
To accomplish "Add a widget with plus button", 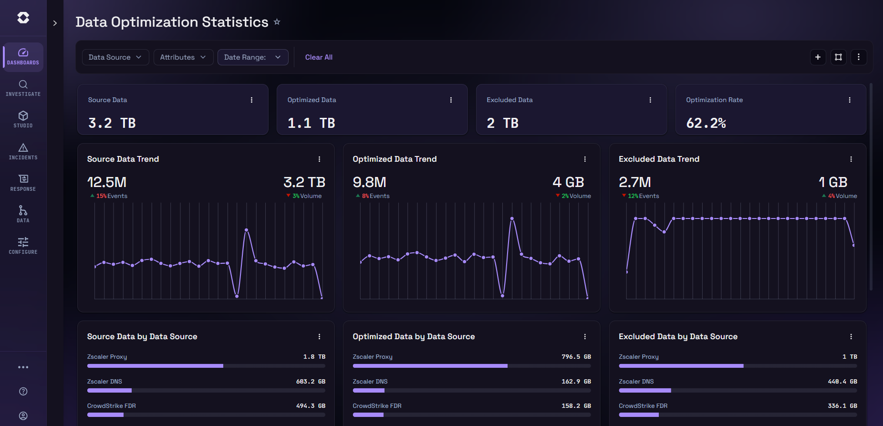I will click(x=818, y=57).
